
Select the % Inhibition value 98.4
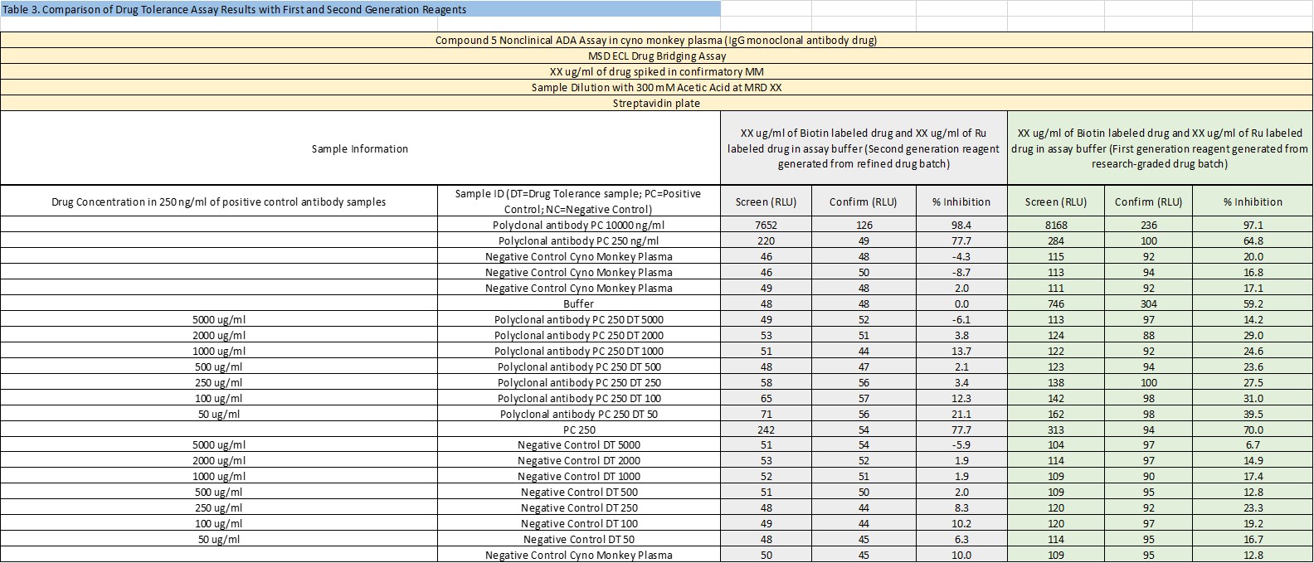coord(961,226)
